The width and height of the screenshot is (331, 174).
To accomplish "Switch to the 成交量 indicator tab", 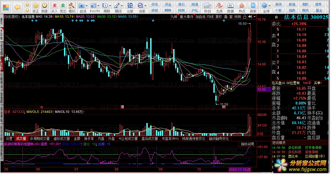I will 21,139.
